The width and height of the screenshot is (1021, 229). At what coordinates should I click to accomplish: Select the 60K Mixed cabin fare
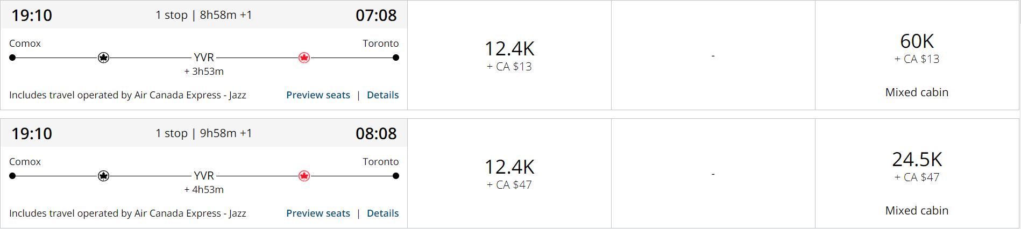pyautogui.click(x=917, y=55)
